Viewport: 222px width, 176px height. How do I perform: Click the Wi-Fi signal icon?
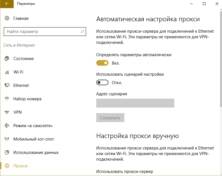(7, 72)
